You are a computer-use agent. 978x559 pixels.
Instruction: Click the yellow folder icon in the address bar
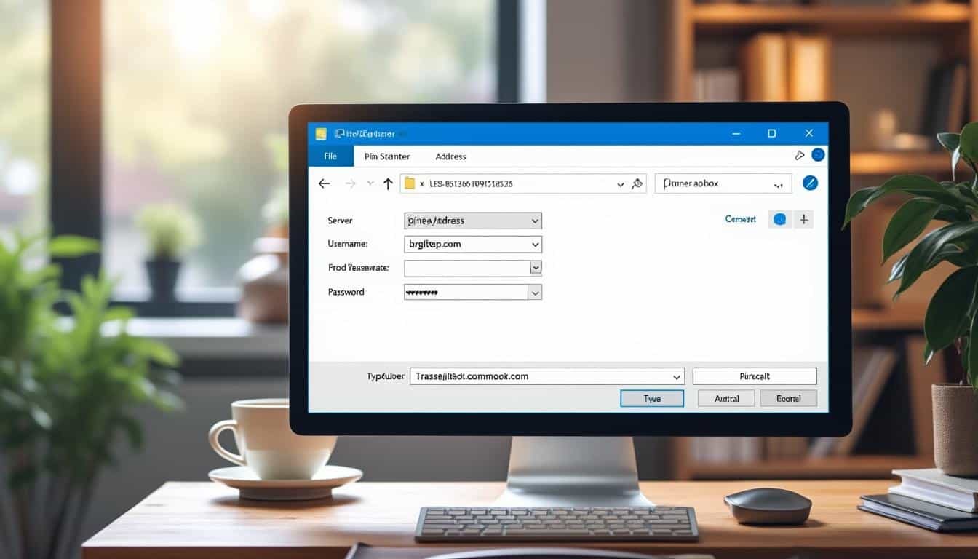click(410, 183)
